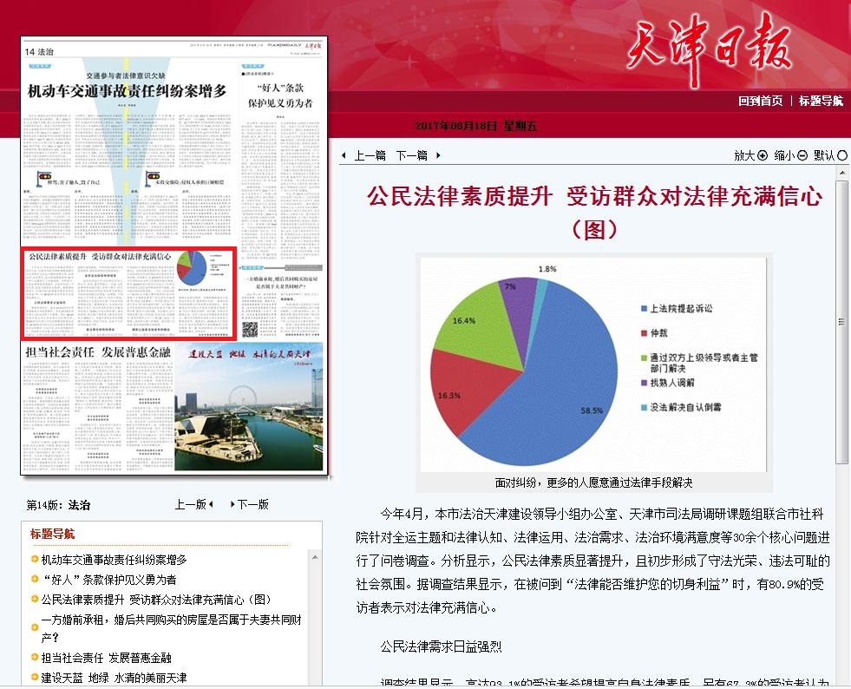Click the subheading 公民法律需求日益强烈
Image resolution: width=851 pixels, height=689 pixels.
441,646
